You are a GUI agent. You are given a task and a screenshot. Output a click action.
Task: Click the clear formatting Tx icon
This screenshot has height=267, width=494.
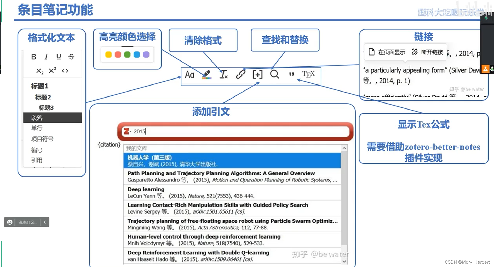tap(223, 75)
